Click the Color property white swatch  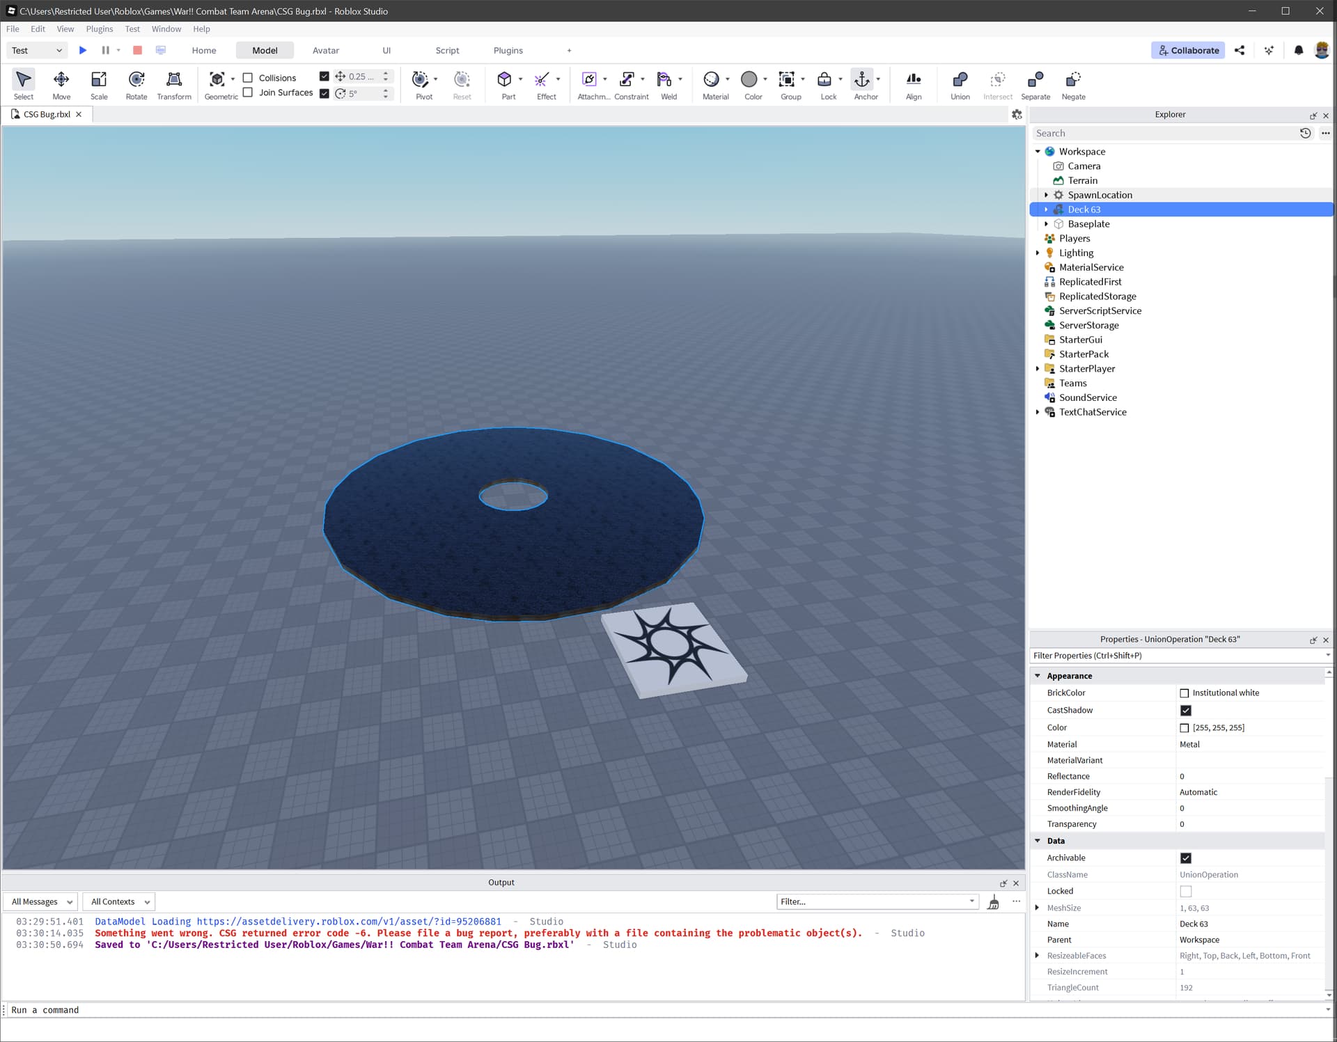pyautogui.click(x=1184, y=728)
